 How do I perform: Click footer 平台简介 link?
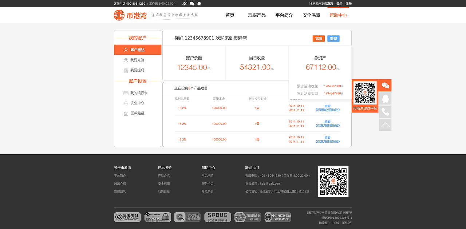tap(120, 175)
